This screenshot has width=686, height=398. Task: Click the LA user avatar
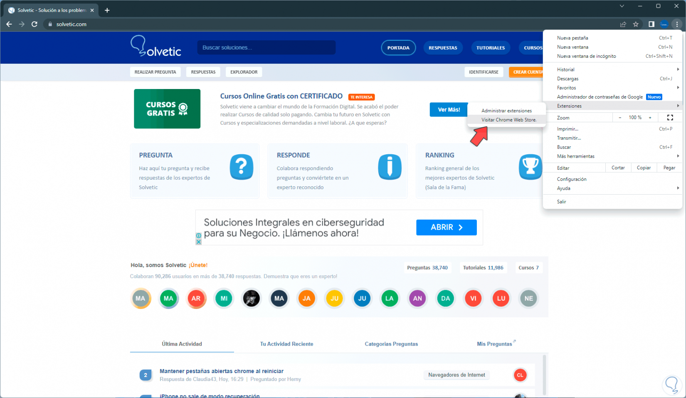(390, 298)
